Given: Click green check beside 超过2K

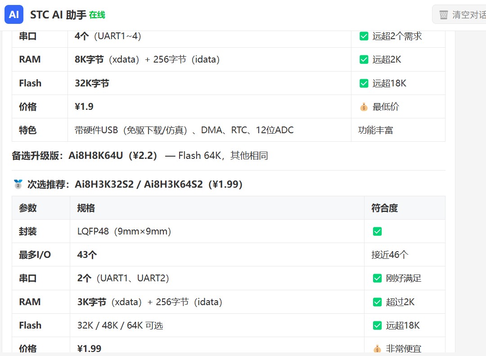Looking at the screenshot, I should point(377,302).
